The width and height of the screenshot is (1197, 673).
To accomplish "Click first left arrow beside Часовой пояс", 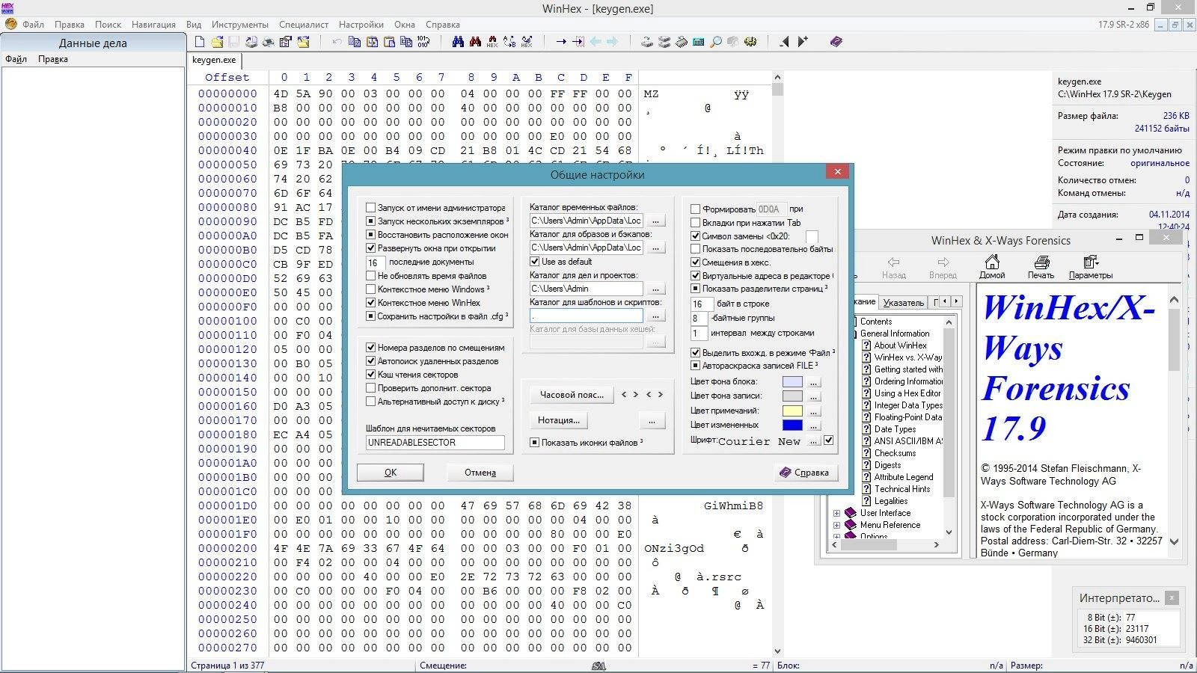I will tap(624, 395).
